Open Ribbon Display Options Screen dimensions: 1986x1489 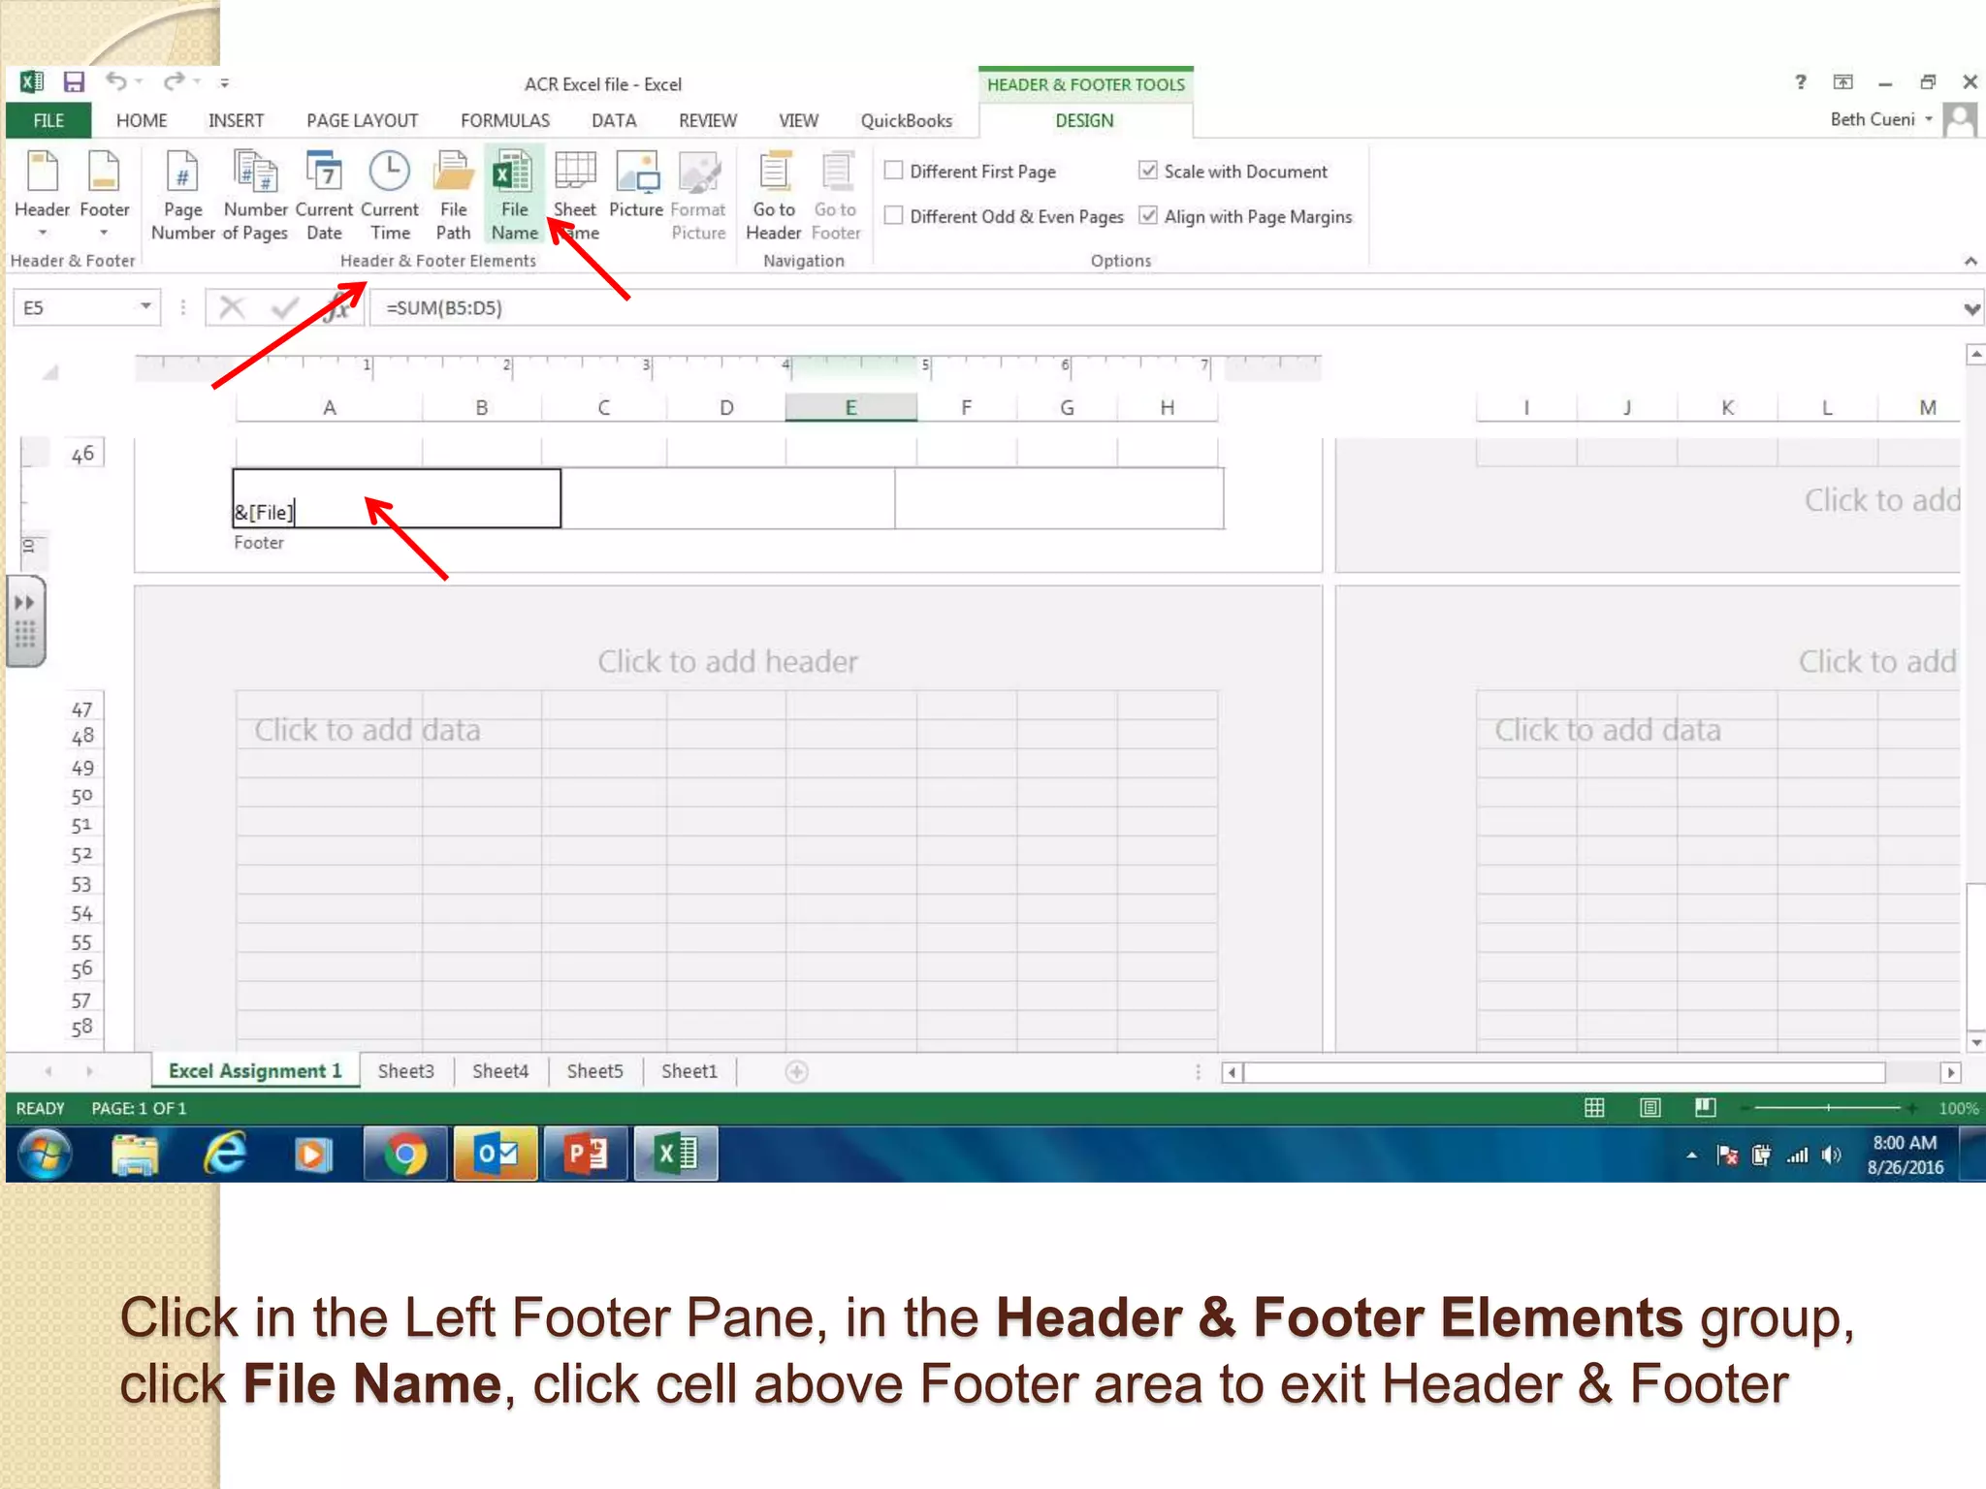tap(1842, 82)
